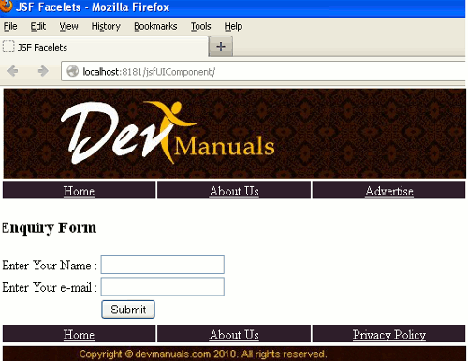
Task: Click the 'Enter Your Name :' label
Action: click(50, 266)
